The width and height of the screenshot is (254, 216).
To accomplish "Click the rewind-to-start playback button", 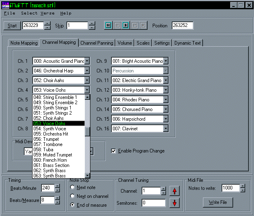I will click(x=109, y=25).
